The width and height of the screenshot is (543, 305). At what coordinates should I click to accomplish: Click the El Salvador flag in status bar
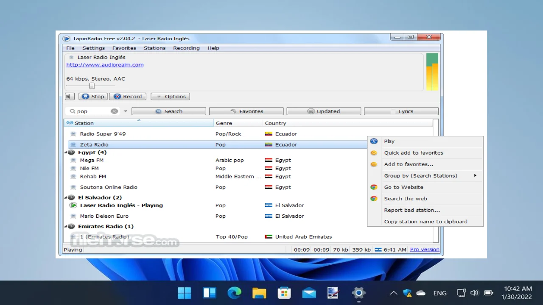[378, 250]
